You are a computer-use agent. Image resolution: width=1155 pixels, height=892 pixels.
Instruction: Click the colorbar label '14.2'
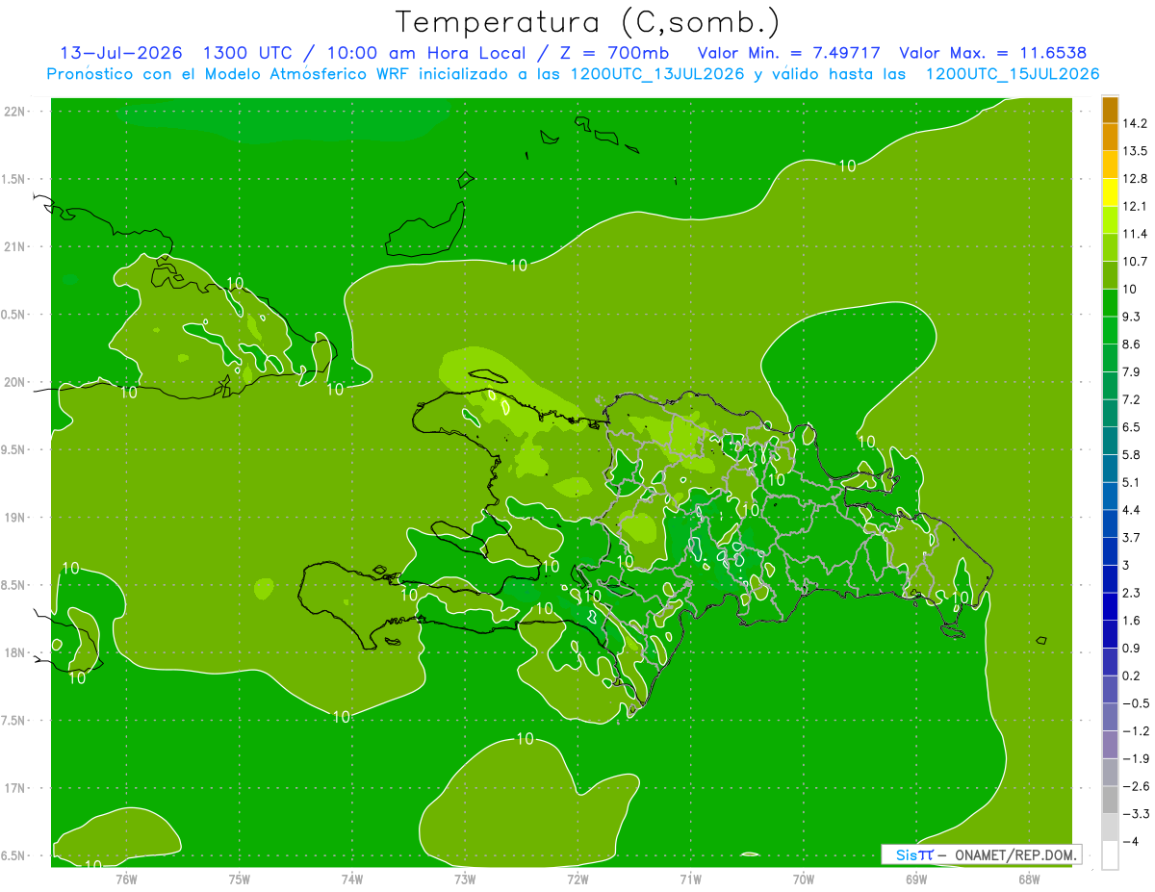(x=1136, y=123)
